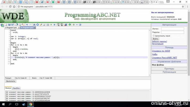
Task: Click the 'end.' final code line
Action: tap(13, 64)
